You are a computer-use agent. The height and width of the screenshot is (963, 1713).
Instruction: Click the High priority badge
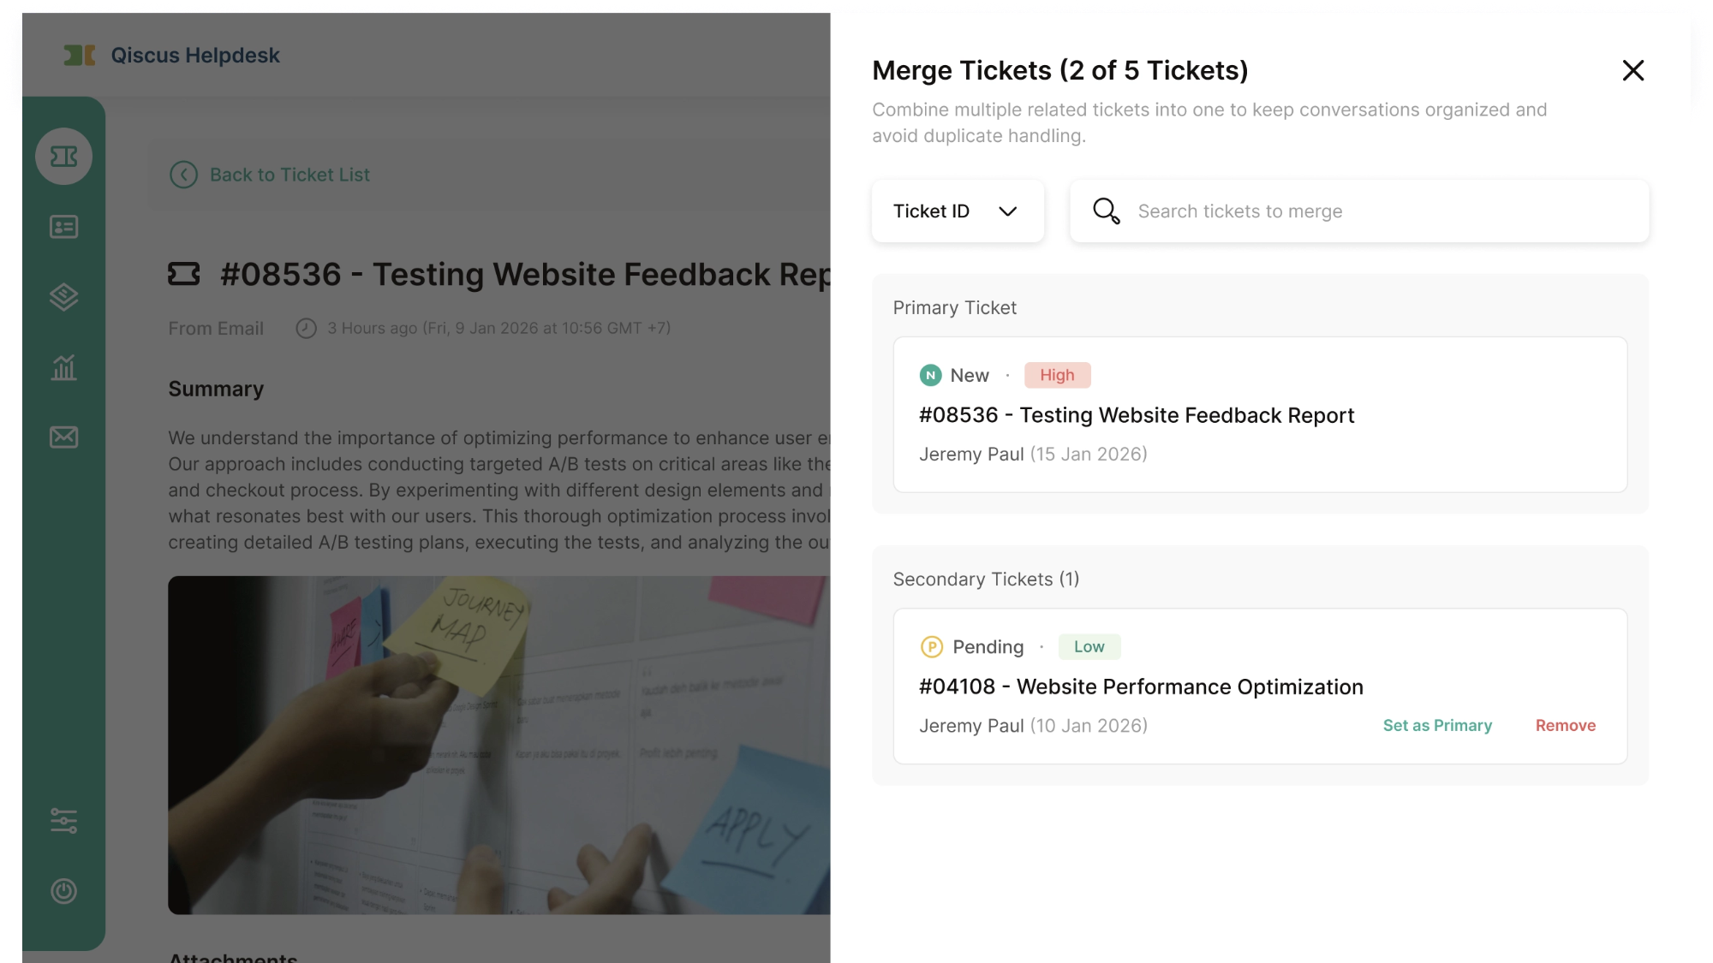pos(1057,375)
